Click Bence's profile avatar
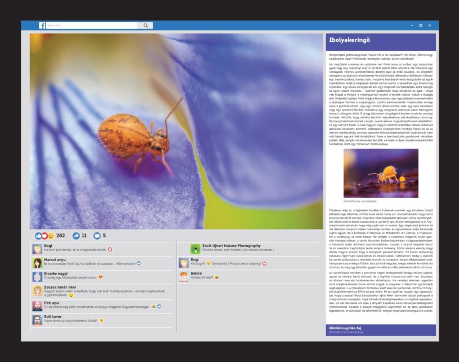The height and width of the screenshot is (362, 459). [x=184, y=276]
